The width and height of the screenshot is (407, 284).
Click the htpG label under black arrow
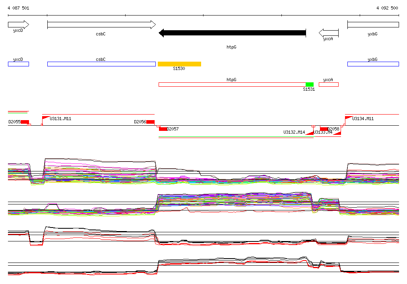pos(231,47)
